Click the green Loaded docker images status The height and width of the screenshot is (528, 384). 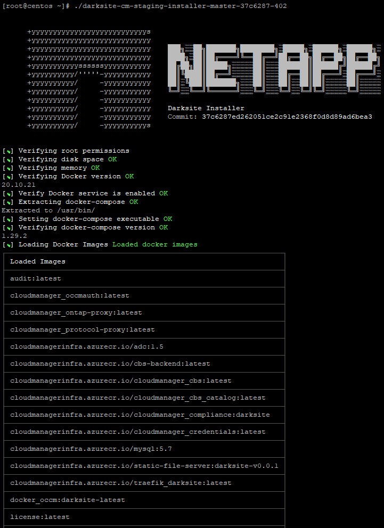(x=154, y=245)
